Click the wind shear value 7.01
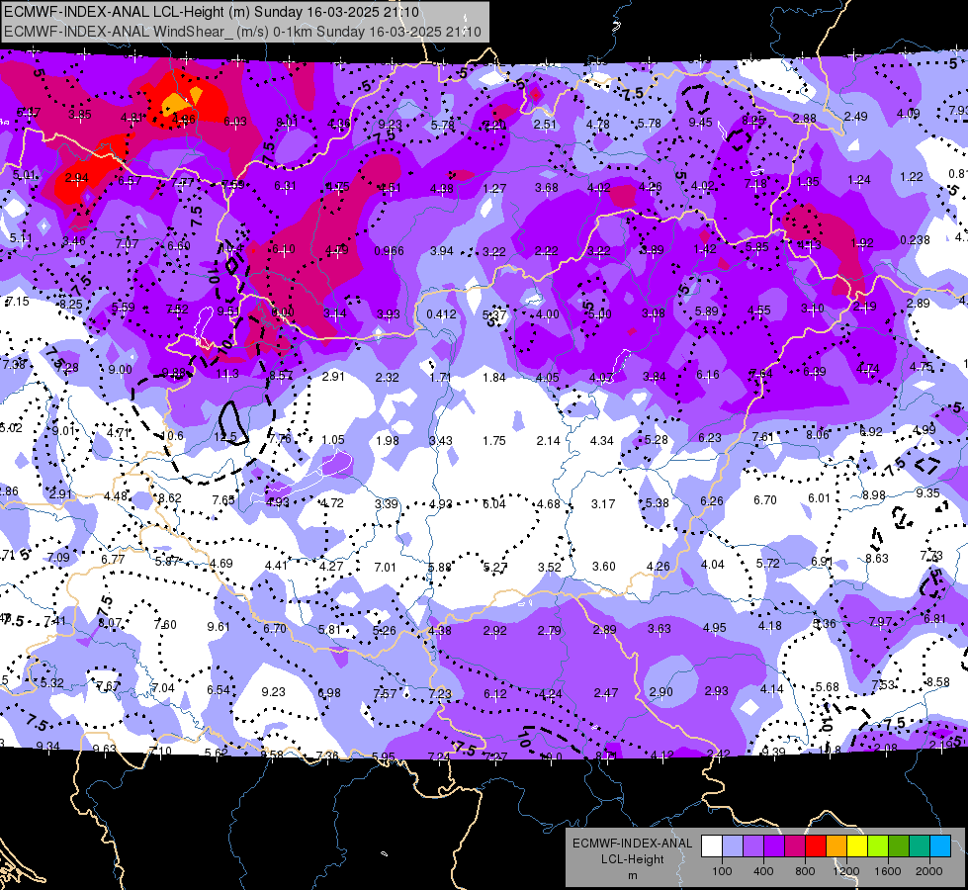Screen dimensions: 968x890 [x=386, y=567]
